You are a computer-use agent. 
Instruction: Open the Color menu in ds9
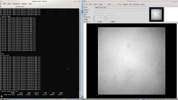click(x=120, y=4)
